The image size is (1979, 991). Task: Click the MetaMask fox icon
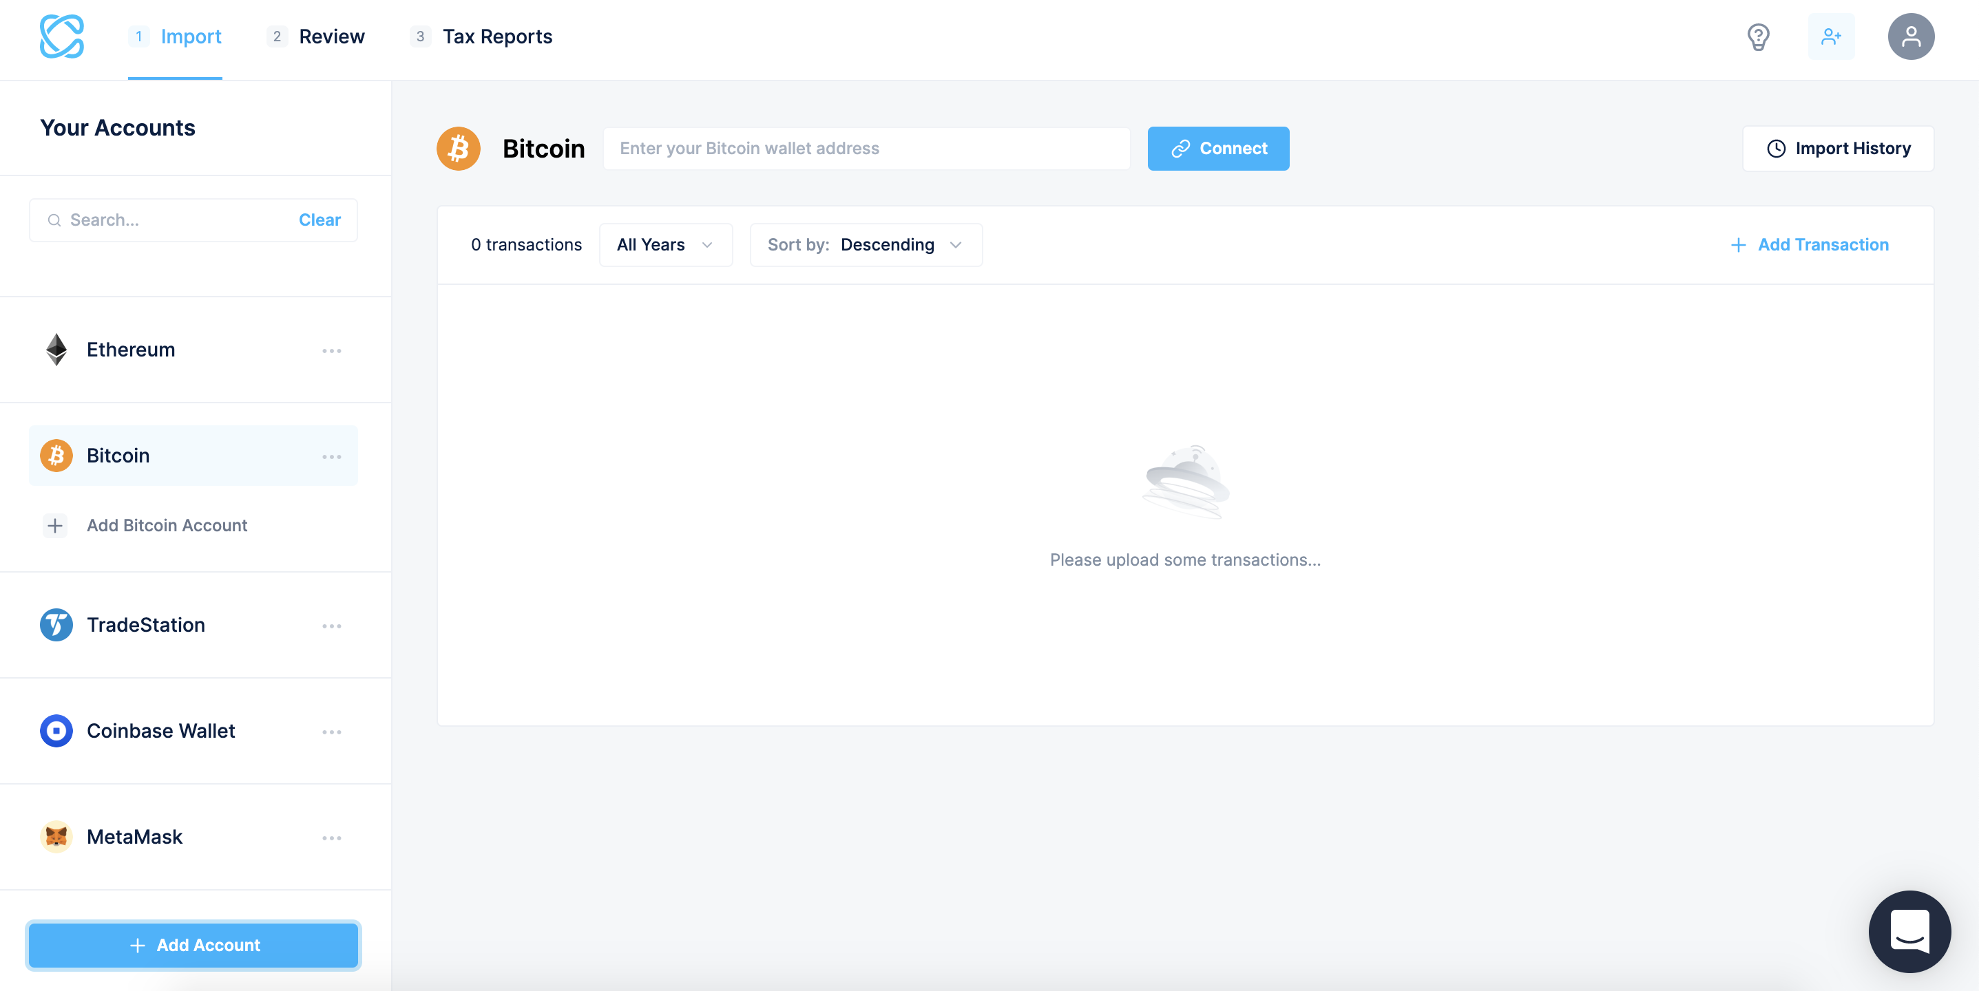(55, 837)
